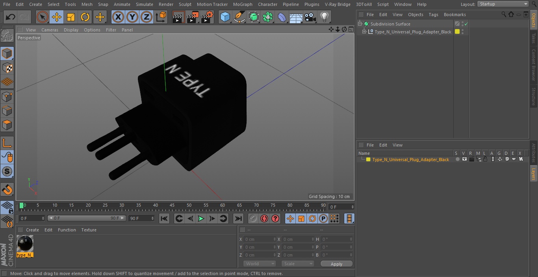Open the Objects manager Tags menu
This screenshot has width=538, height=277.
coord(433,15)
